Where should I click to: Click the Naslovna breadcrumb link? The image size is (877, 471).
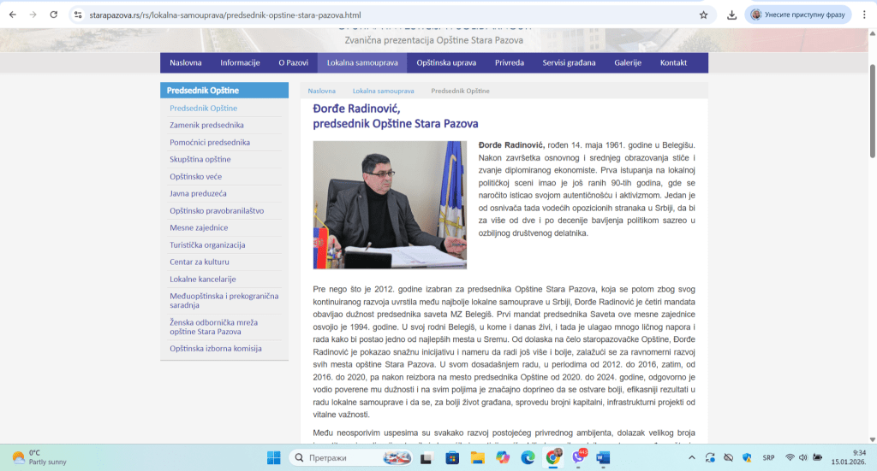click(322, 91)
